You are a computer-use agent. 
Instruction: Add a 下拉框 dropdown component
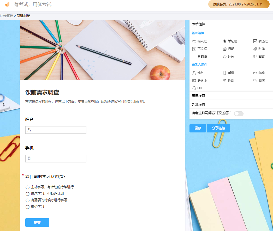(199, 49)
